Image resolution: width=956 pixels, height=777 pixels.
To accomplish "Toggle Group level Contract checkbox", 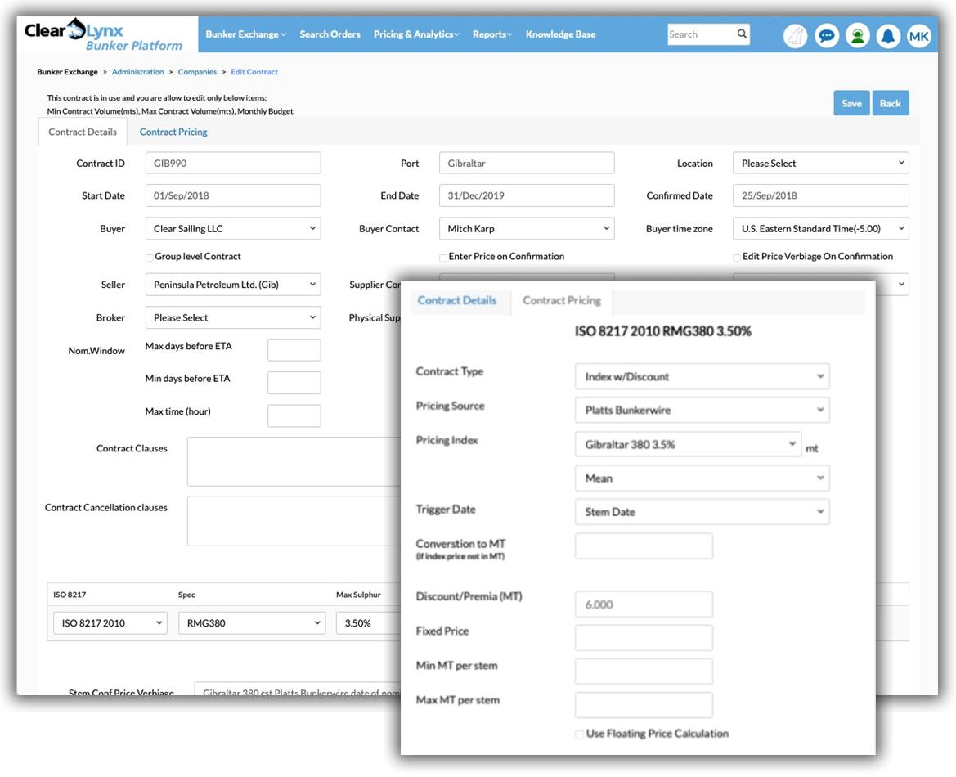I will pyautogui.click(x=150, y=258).
